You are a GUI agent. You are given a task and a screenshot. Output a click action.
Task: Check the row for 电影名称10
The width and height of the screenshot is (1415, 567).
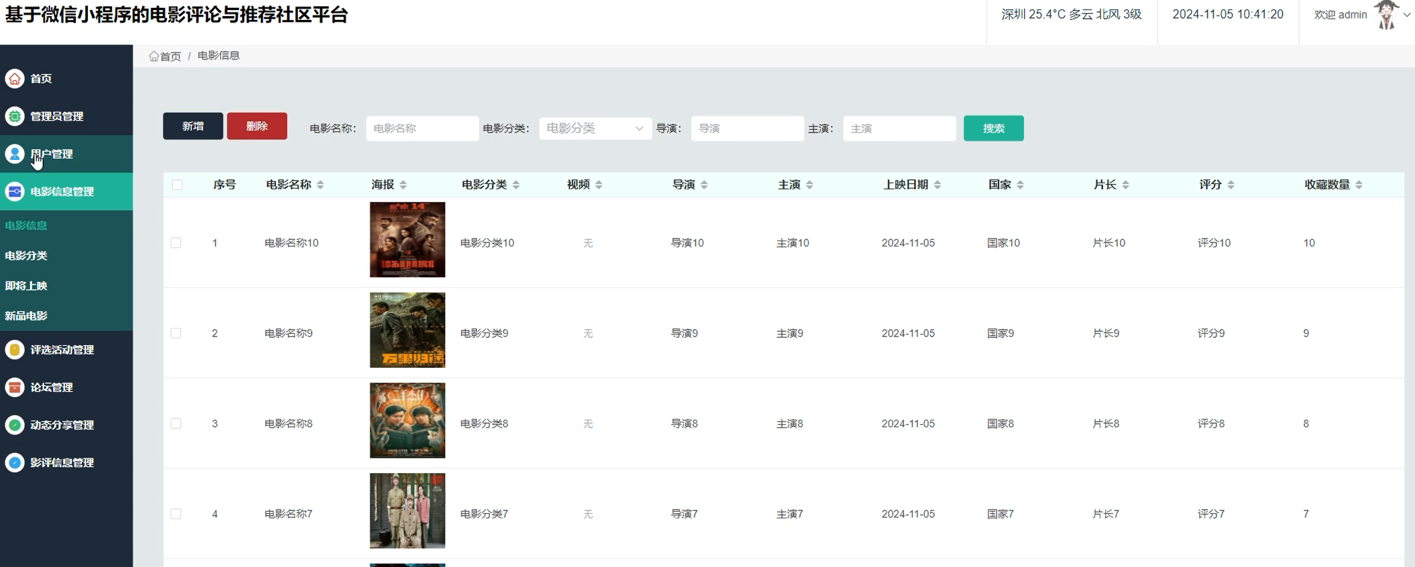176,243
